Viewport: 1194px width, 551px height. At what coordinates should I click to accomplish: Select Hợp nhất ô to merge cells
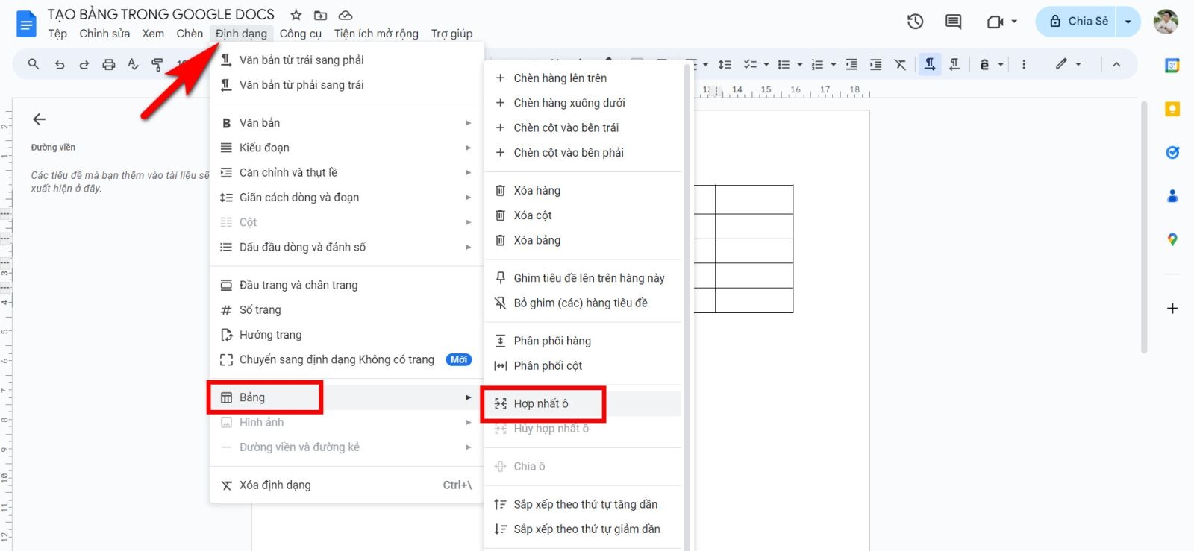582,403
